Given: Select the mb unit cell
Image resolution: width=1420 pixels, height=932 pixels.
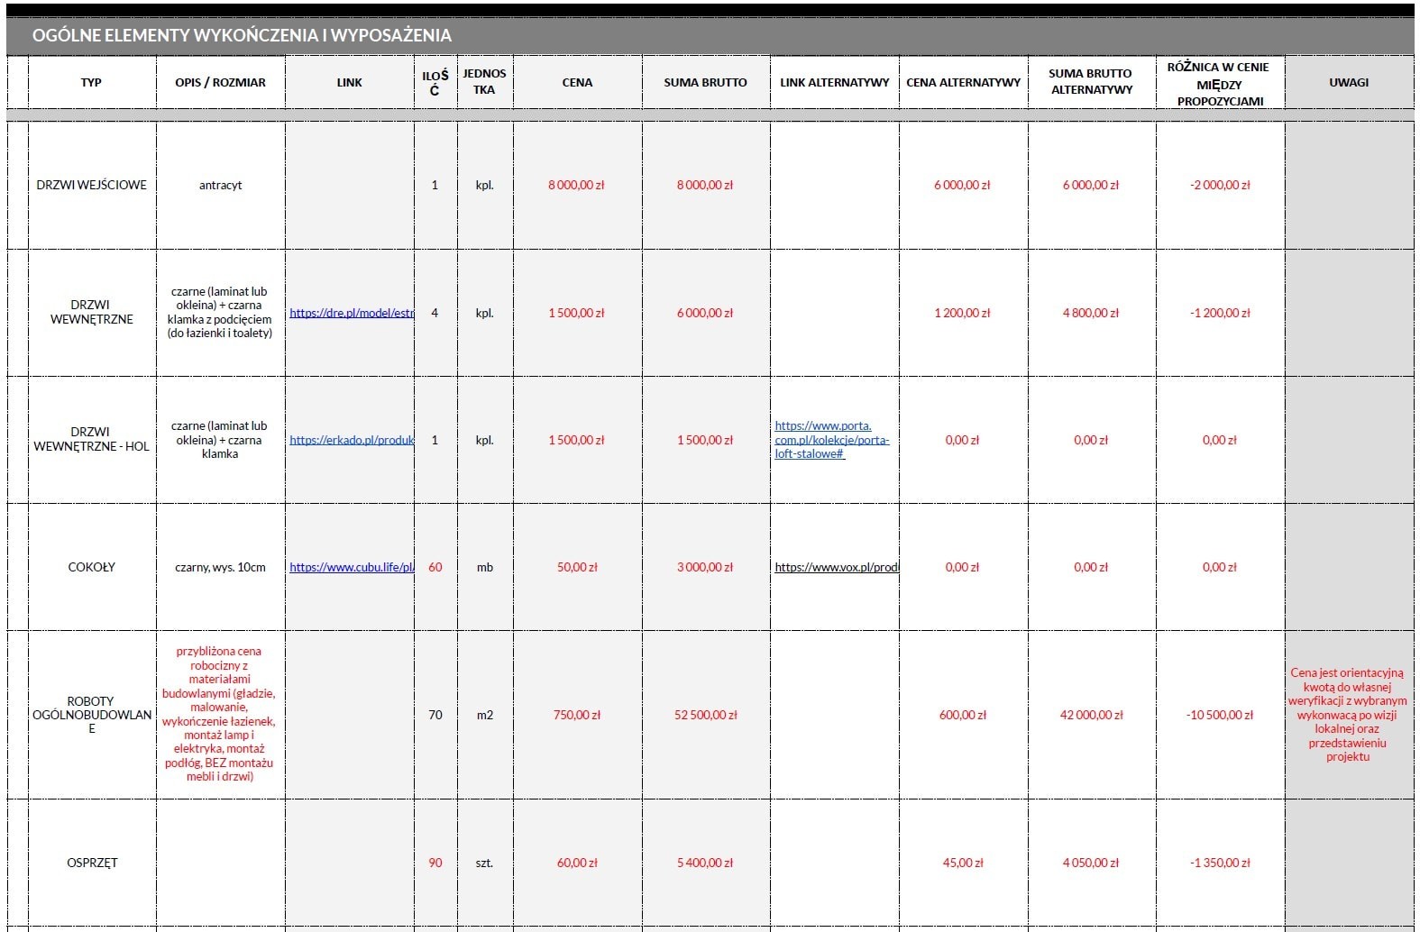Looking at the screenshot, I should pos(485,567).
